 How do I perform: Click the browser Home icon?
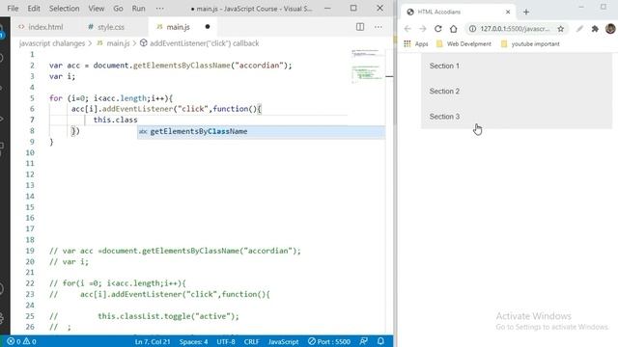[453, 29]
